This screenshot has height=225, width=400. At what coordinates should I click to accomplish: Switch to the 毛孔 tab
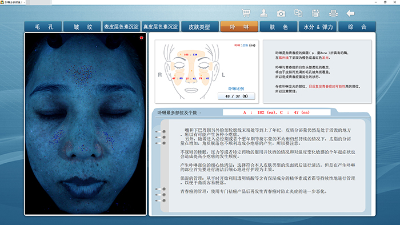(x=43, y=27)
